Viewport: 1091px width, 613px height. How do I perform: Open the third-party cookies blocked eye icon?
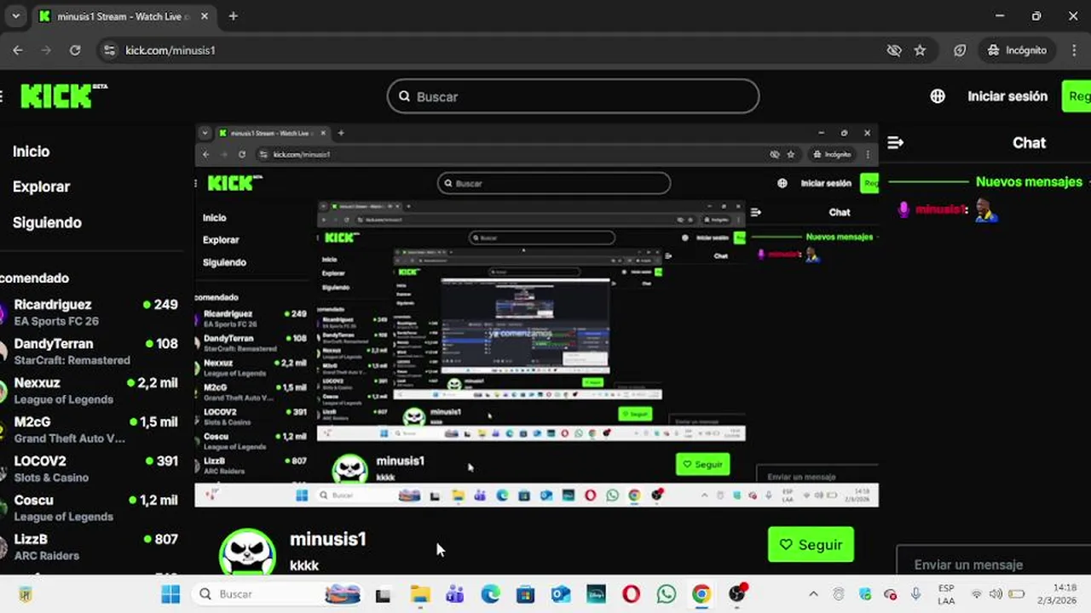click(x=894, y=50)
